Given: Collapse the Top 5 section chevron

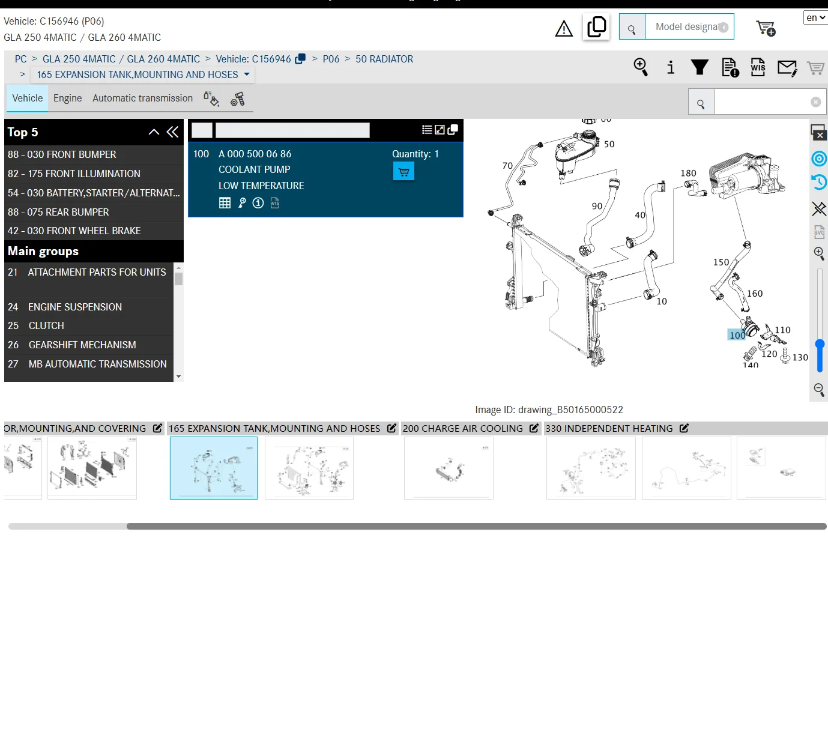Looking at the screenshot, I should [x=154, y=132].
